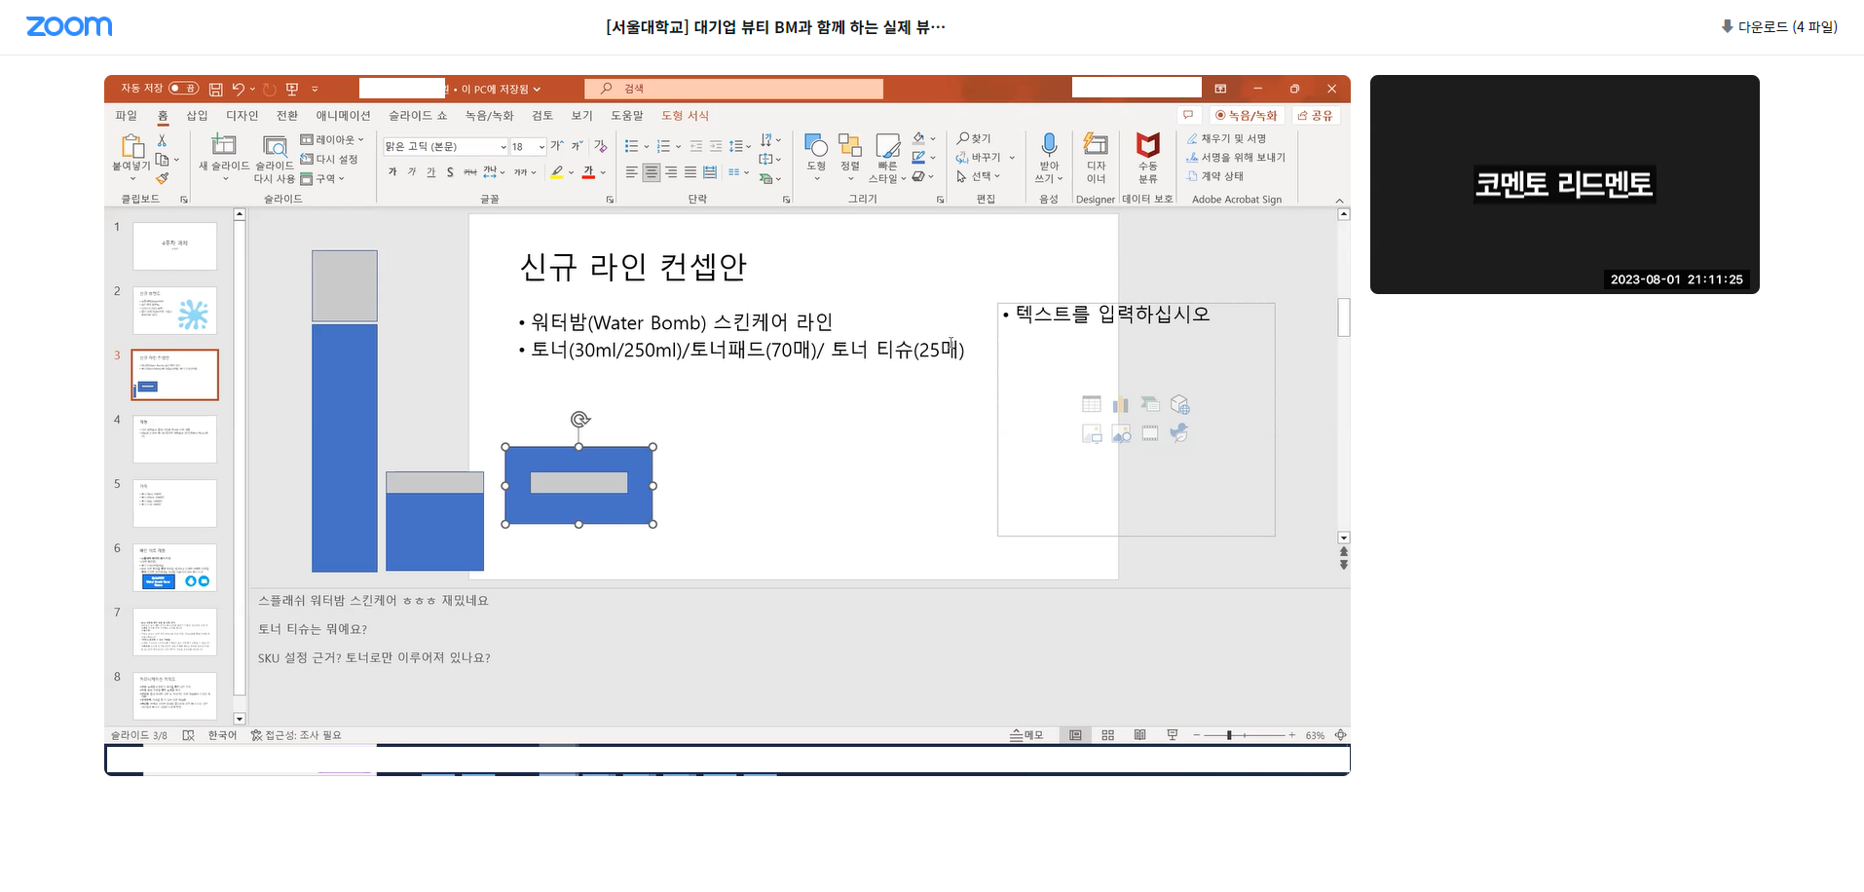Switch to the Design (디자인) tab
The width and height of the screenshot is (1864, 892).
pos(242,115)
